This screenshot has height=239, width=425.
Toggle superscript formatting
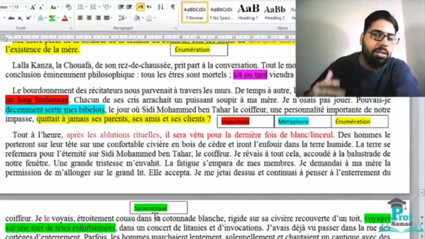pos(29,18)
